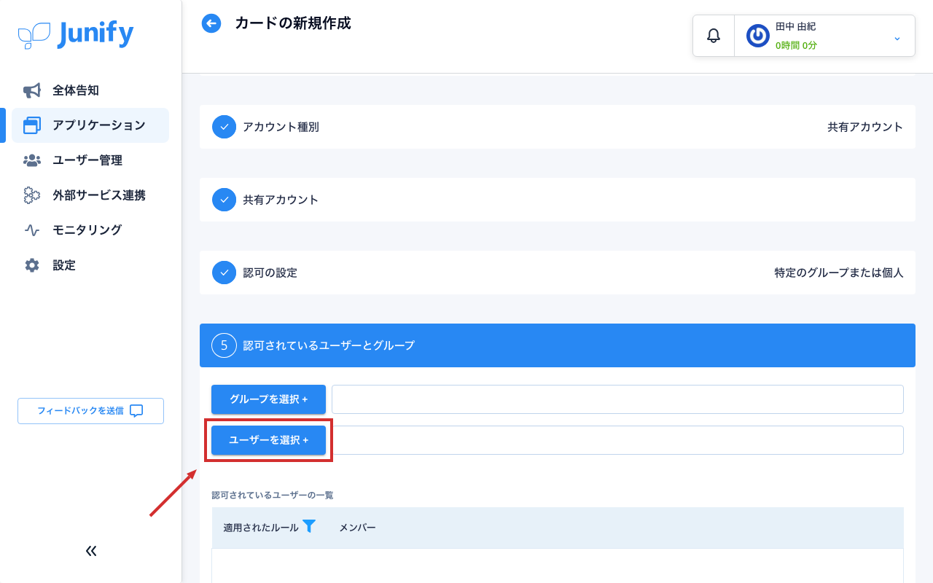
Task: Click the 共有アカウント value on the right
Action: point(865,127)
